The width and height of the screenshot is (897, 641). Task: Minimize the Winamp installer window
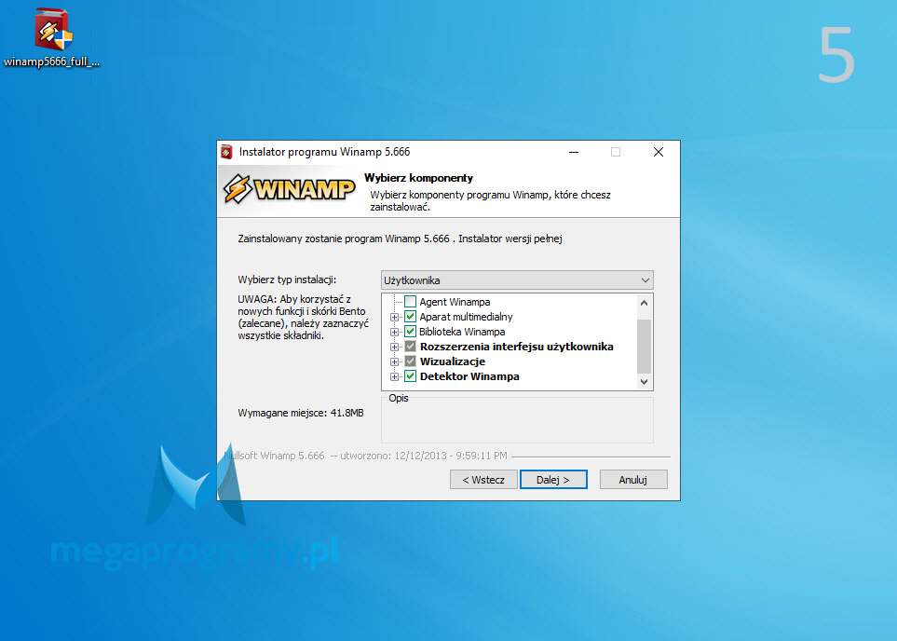coord(574,152)
